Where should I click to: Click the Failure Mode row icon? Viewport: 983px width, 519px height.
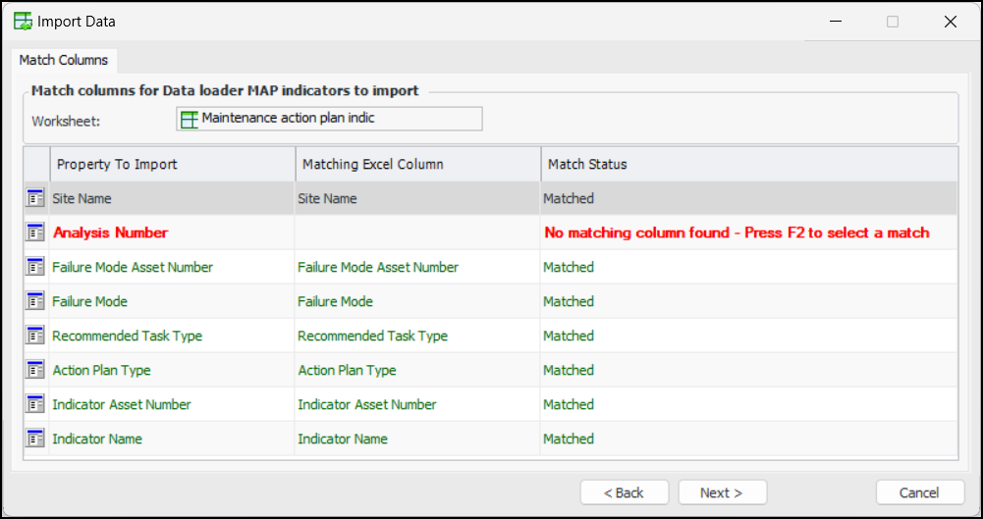tap(36, 301)
